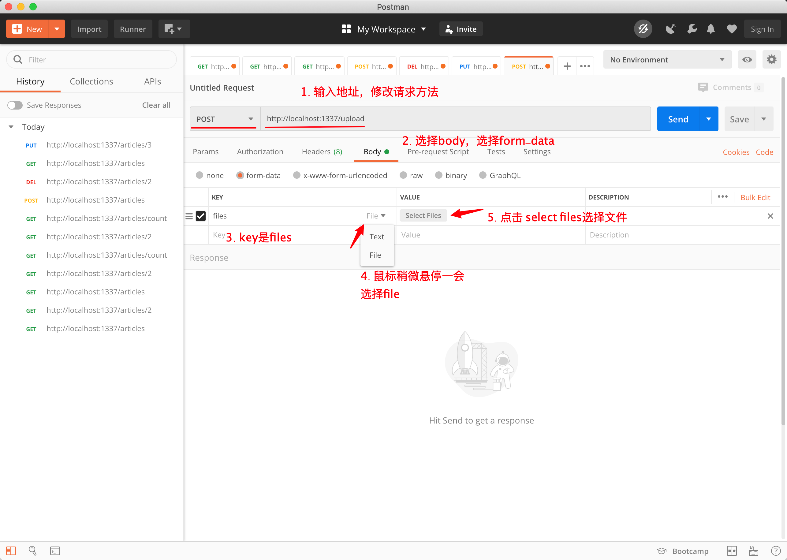Uncheck the files key row checkbox
This screenshot has width=787, height=560.
pos(201,216)
